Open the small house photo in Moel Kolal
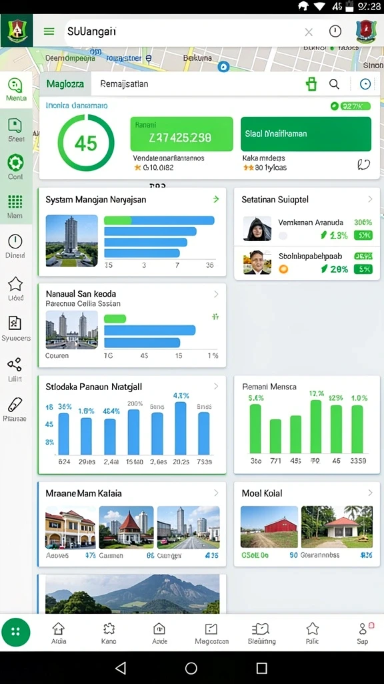Screen dimensions: 384x684 tap(337, 527)
